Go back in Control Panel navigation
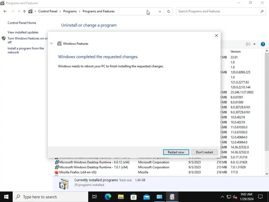 [x=5, y=11]
